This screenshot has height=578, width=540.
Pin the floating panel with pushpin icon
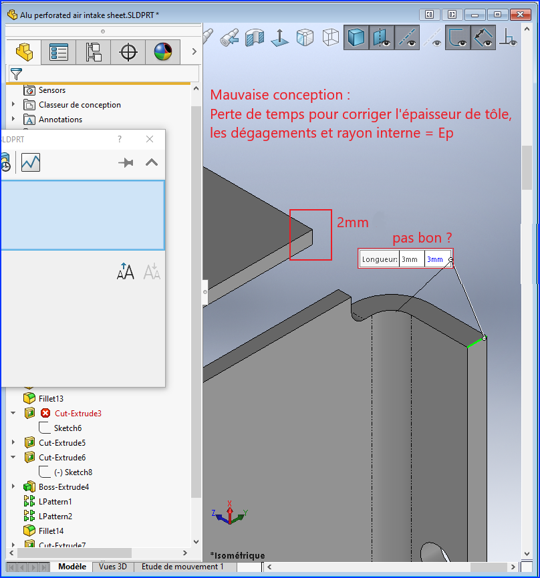click(126, 162)
